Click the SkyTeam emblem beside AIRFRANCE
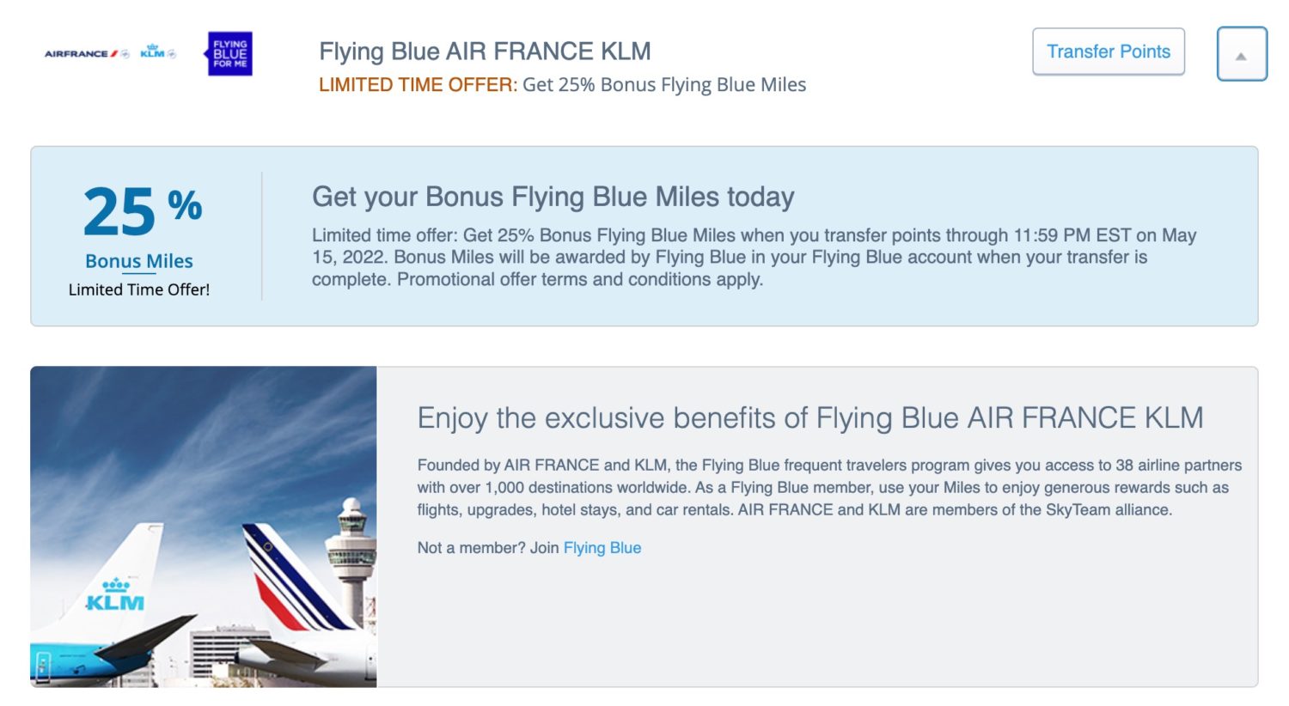The width and height of the screenshot is (1289, 706). (125, 54)
